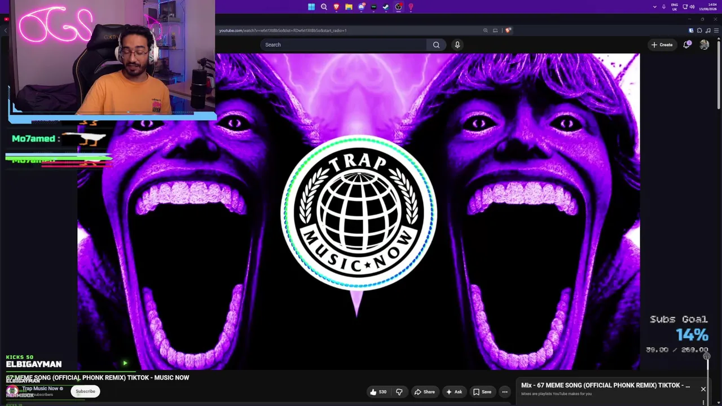Open the zoom control in the address bar
This screenshot has width=722, height=406.
tap(485, 30)
